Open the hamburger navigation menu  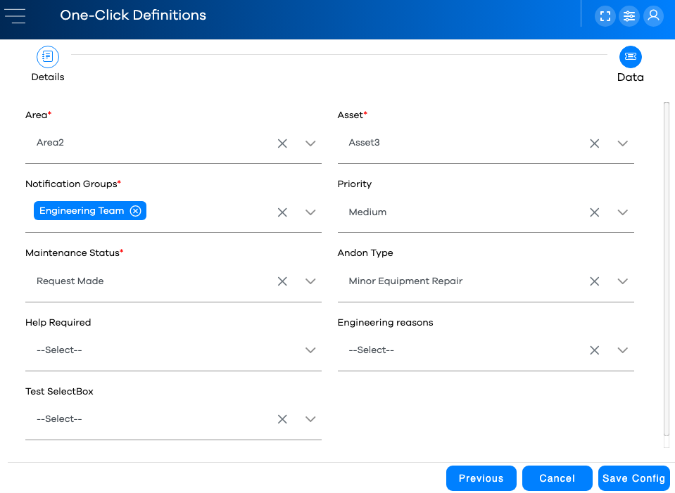[x=15, y=16]
